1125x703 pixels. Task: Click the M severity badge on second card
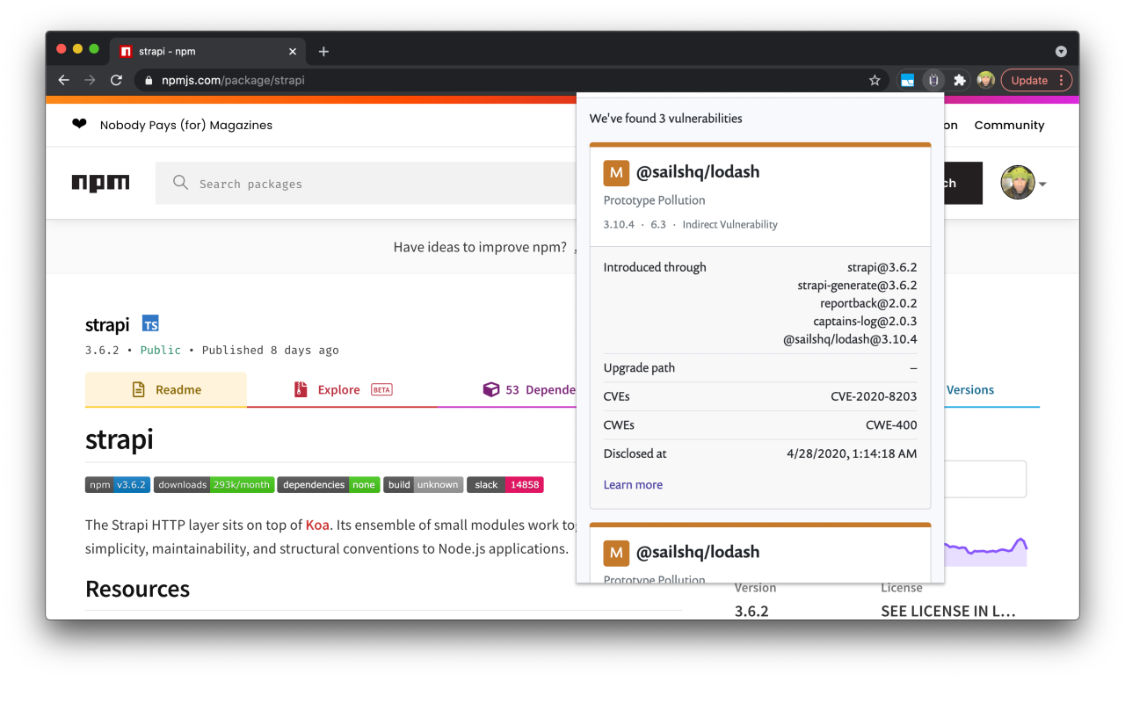[x=616, y=553]
